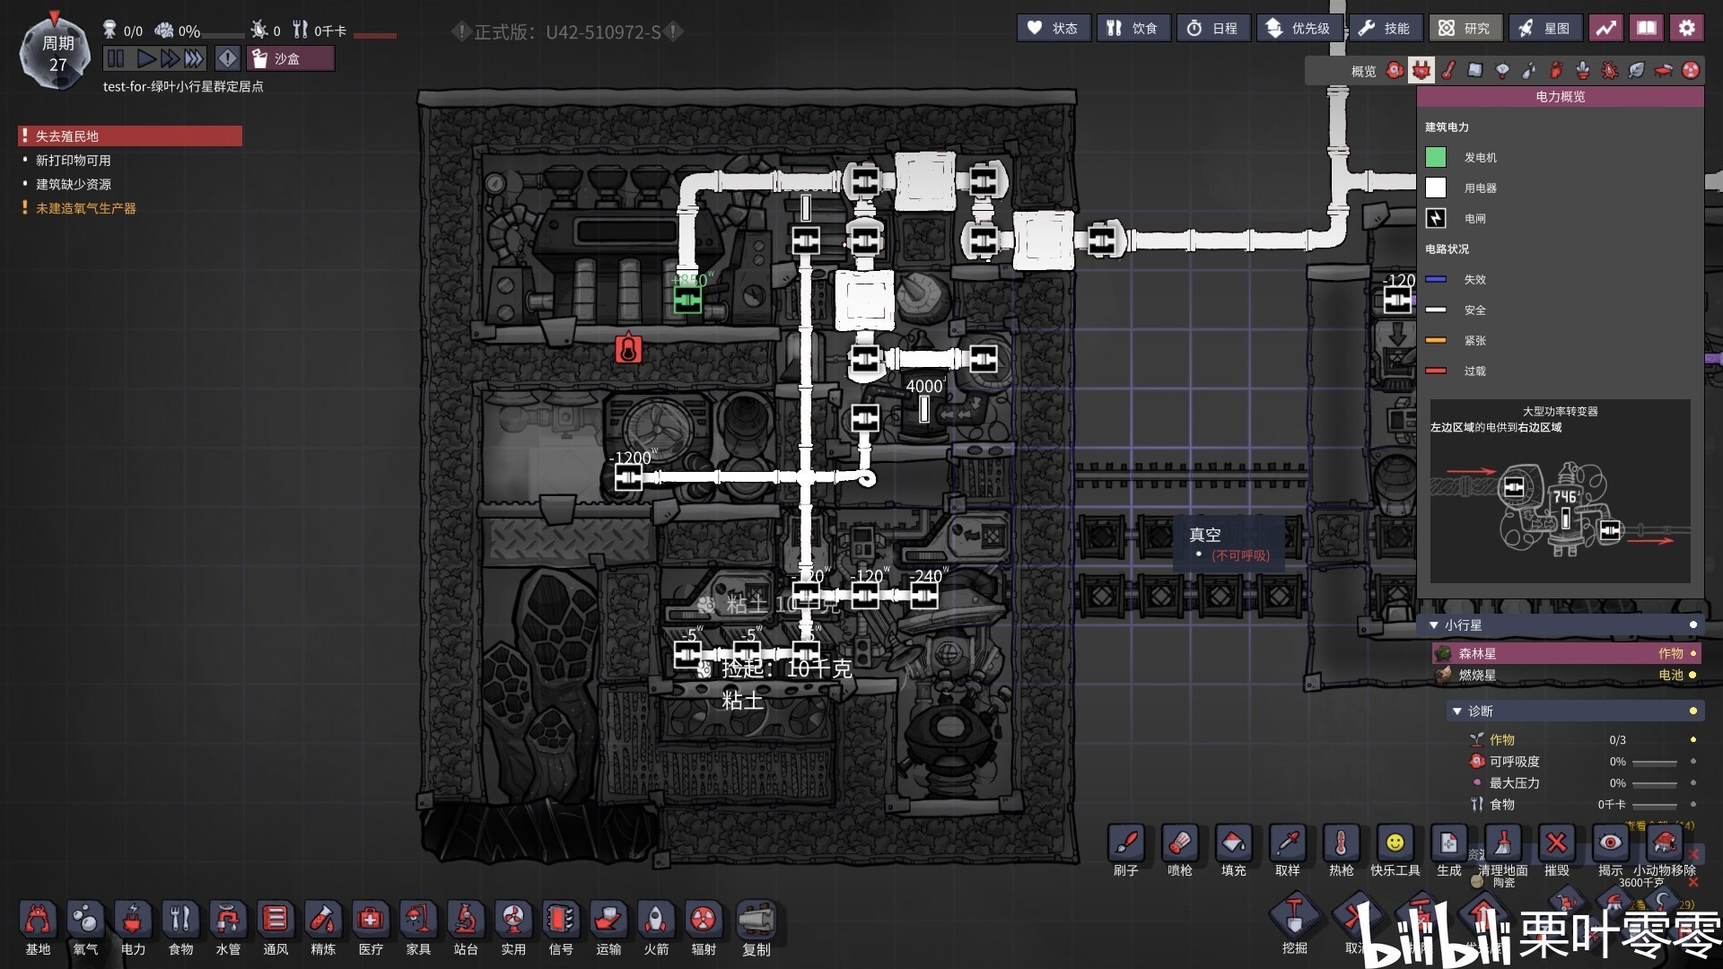Viewport: 1723px width, 969px height.
Task: Collapse the 小行星 (Asteroids) section
Action: pyautogui.click(x=1434, y=625)
